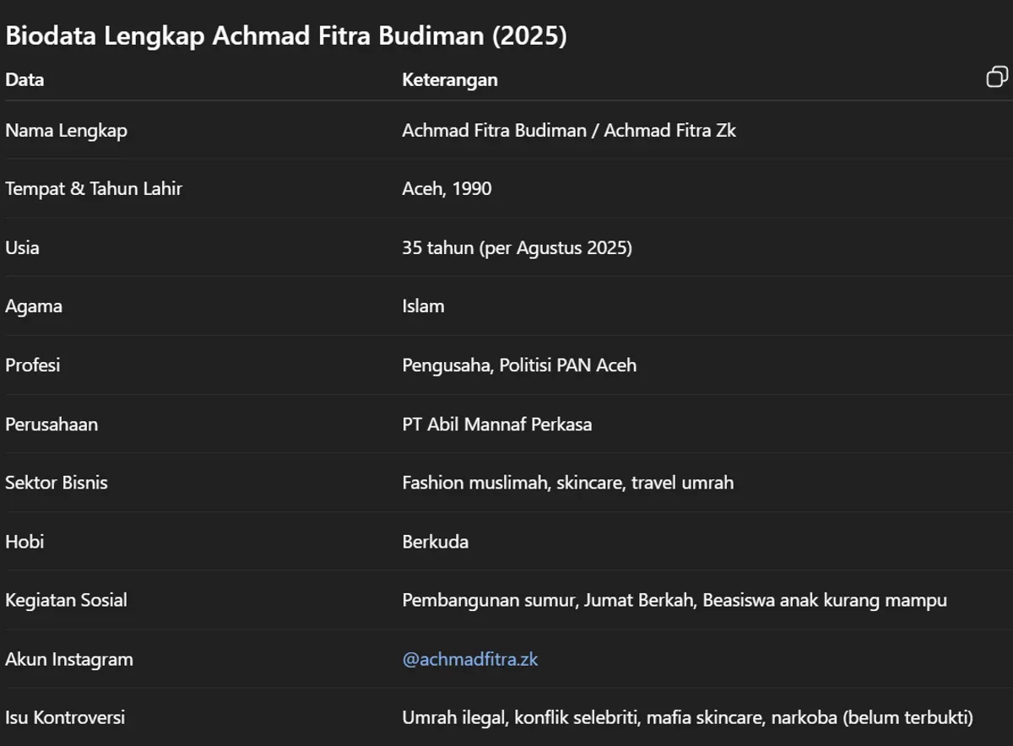Screen dimensions: 1013x746
Task: Click the Pembangunan sumur, Jumat Berkah cell
Action: click(674, 601)
